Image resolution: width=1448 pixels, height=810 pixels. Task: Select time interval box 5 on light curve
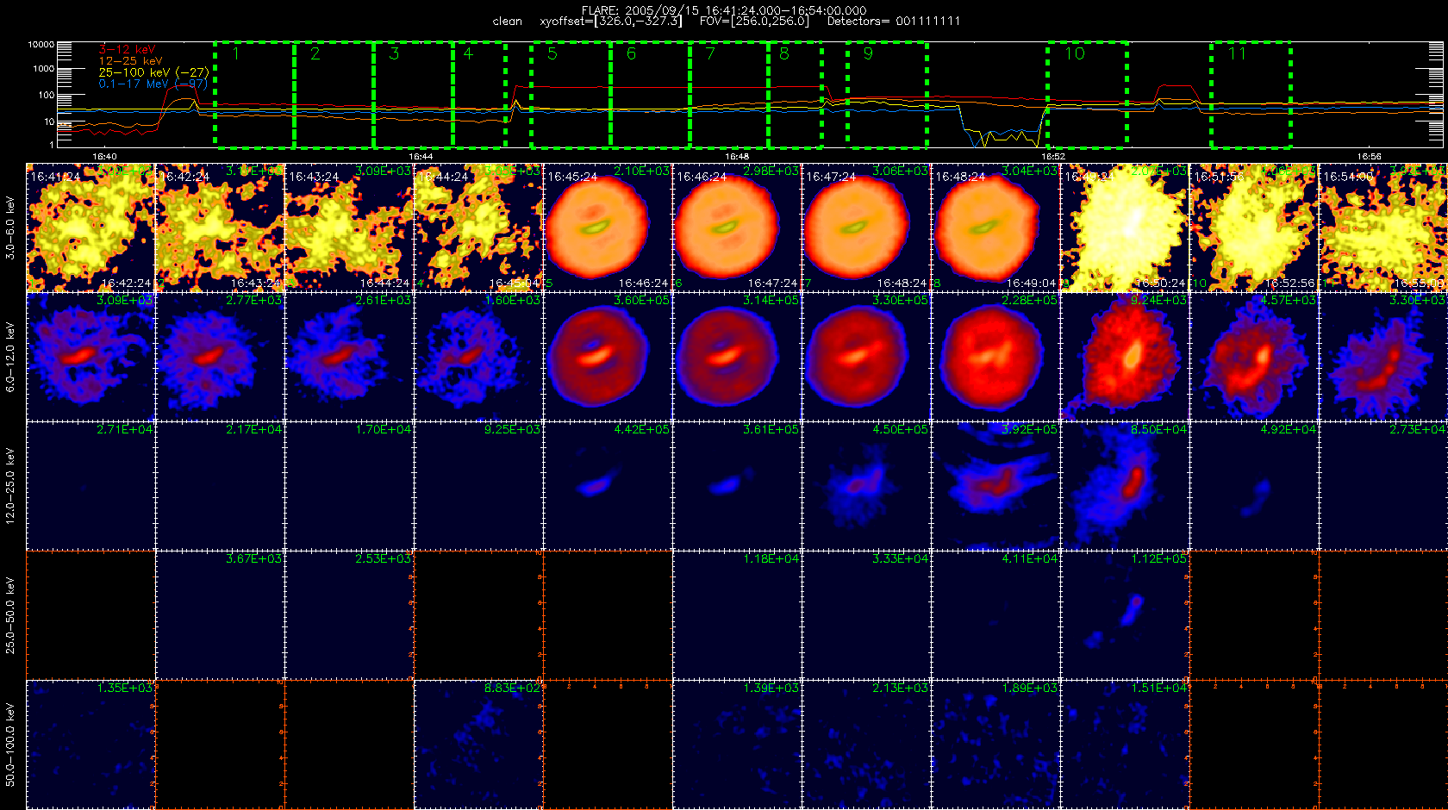571,95
